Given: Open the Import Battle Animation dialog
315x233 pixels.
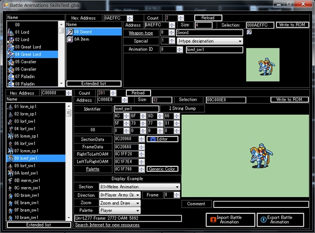Looking at the screenshot, I should pyautogui.click(x=230, y=220).
